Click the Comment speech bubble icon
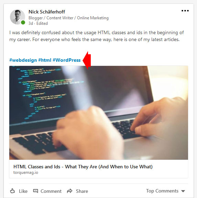 tap(35, 191)
